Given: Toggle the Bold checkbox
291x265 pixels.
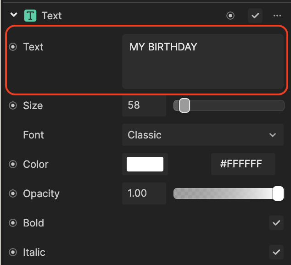Looking at the screenshot, I should (276, 223).
